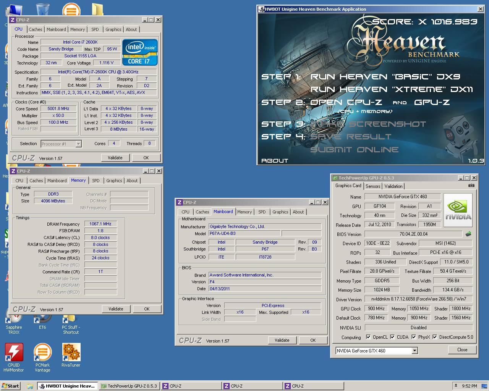Screen dimensions: 489x391
Task: Switch to Sensors tab in GPU-Z
Action: 373,186
